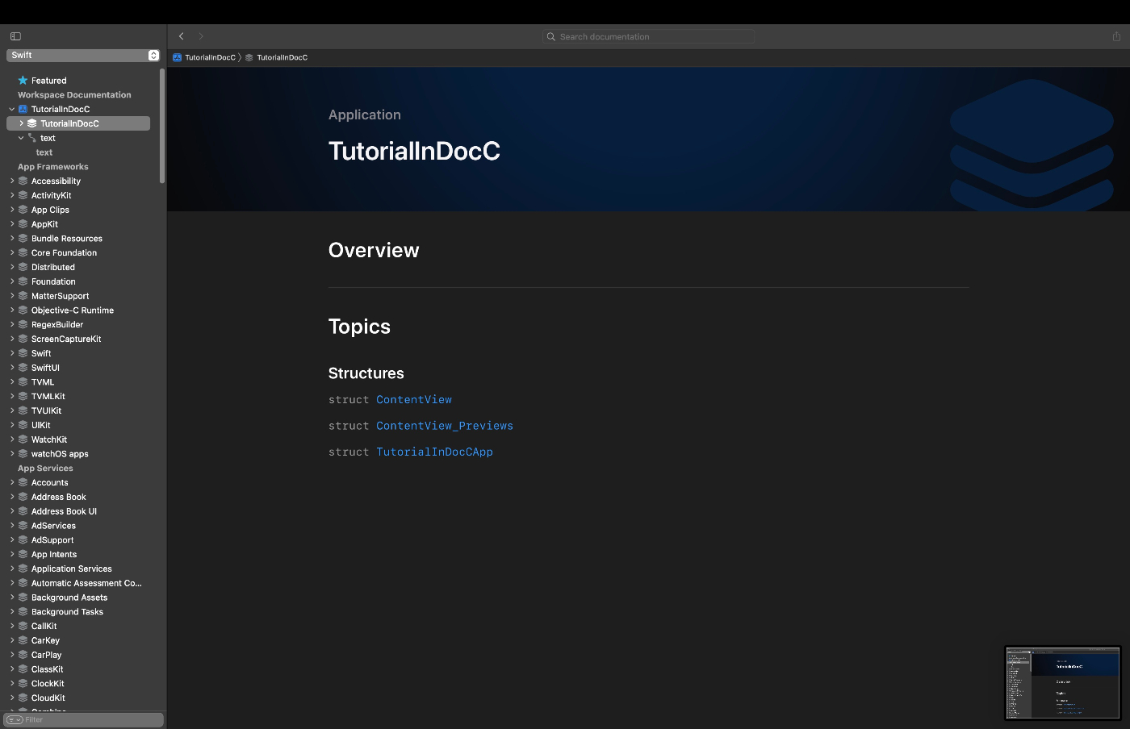Click the AppKit framework stack icon

click(x=23, y=224)
